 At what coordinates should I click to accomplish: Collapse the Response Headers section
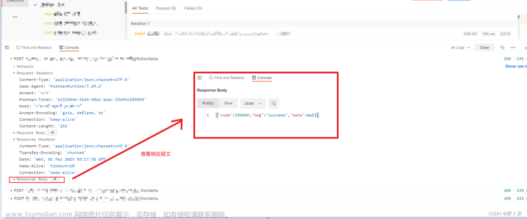pos(14,140)
